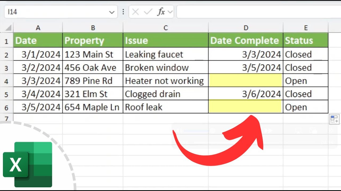Select Open status for Heater not working
The width and height of the screenshot is (341, 191).
pos(306,81)
